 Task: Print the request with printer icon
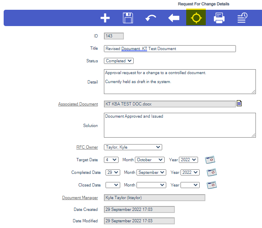coord(219,18)
